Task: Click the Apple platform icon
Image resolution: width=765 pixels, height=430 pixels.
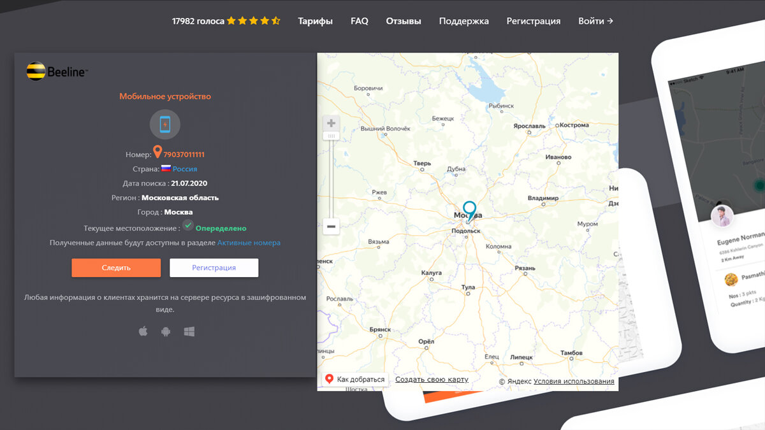Action: (x=143, y=331)
